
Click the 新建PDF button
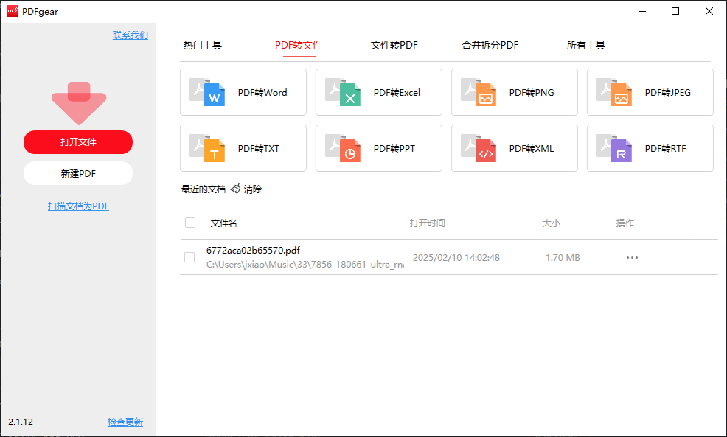pyautogui.click(x=78, y=173)
